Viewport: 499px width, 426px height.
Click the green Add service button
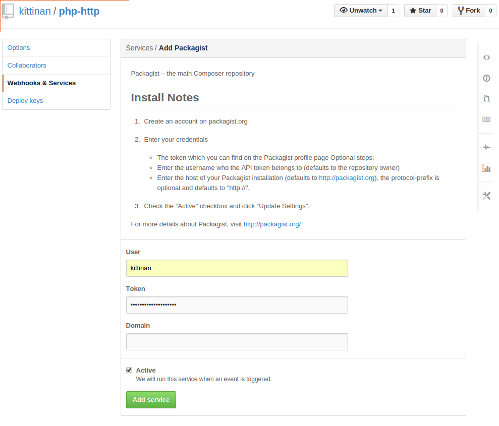tap(151, 400)
